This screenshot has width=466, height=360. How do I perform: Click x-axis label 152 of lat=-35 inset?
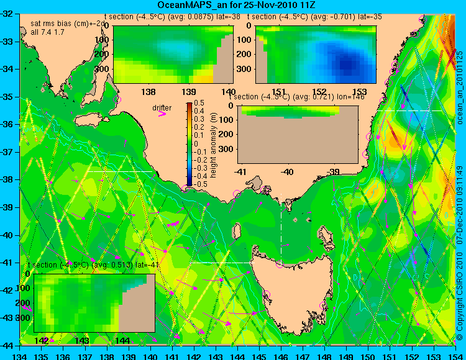point(319,92)
